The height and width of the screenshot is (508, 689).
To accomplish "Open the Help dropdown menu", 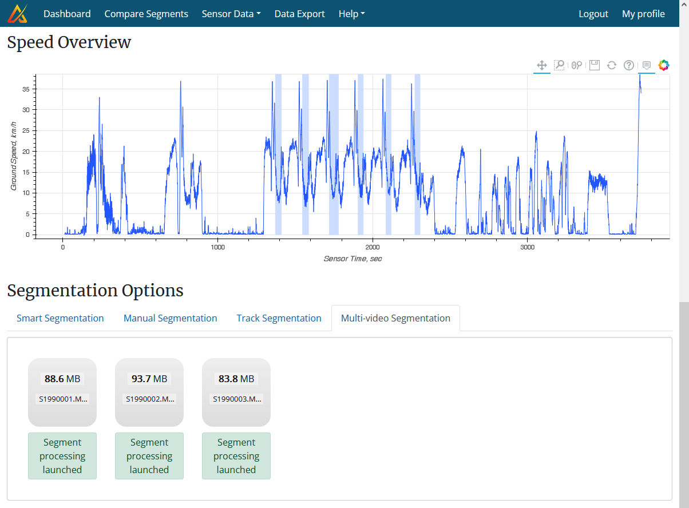I will tap(351, 14).
